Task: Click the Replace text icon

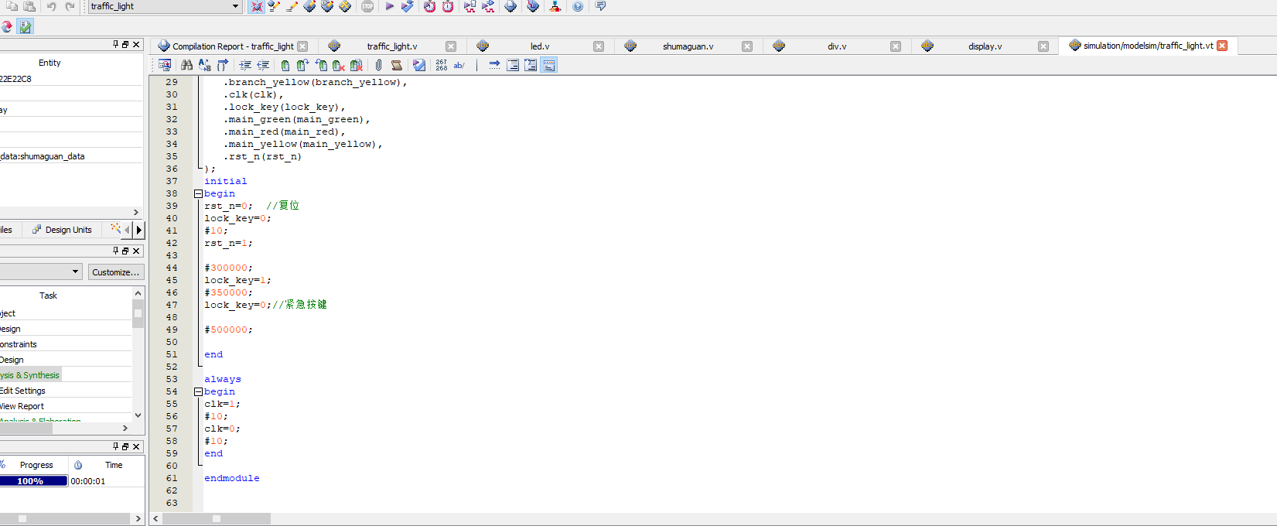Action: coord(204,65)
